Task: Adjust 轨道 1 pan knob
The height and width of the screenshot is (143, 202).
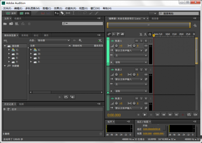Action: 134,45
